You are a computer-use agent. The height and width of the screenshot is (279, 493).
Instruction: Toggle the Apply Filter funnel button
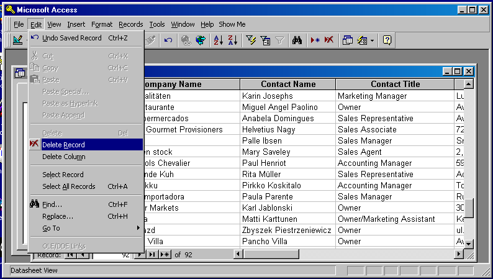[x=280, y=40]
